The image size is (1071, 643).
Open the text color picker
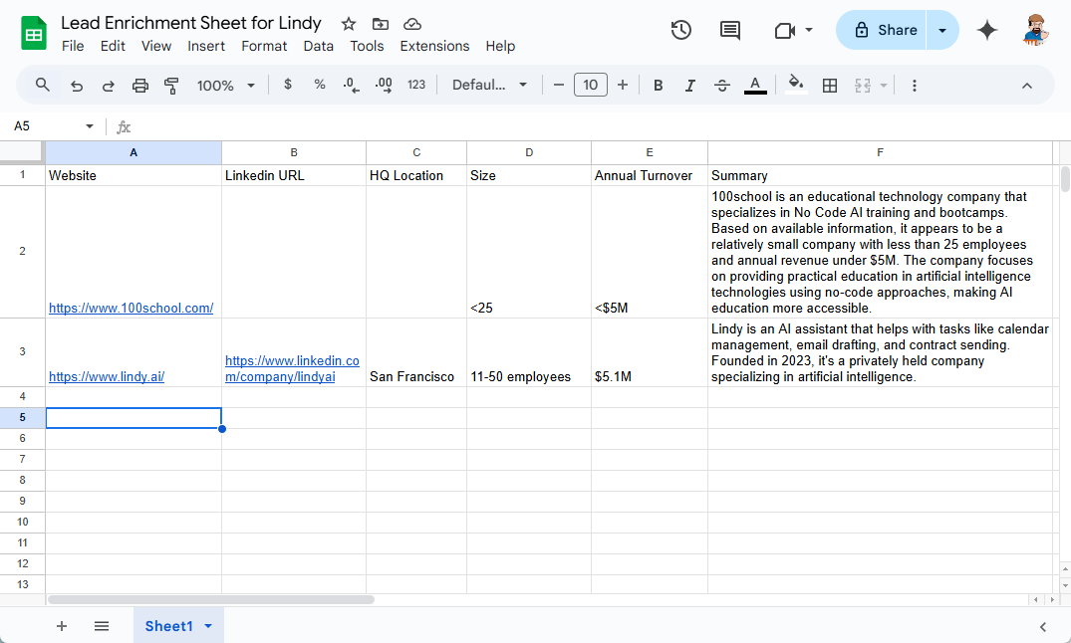755,86
